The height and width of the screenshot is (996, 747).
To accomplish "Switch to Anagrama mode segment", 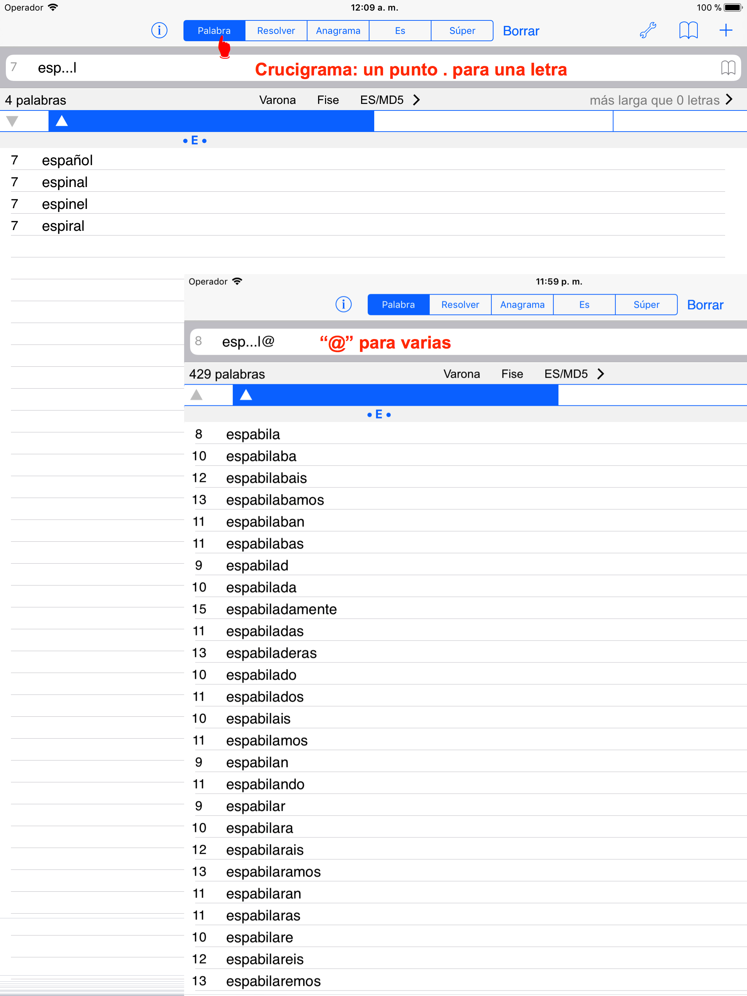I will 338,31.
